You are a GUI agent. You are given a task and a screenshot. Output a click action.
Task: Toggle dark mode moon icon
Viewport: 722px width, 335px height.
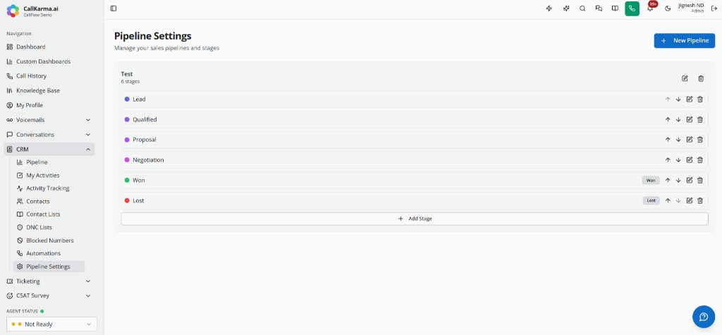pos(668,8)
